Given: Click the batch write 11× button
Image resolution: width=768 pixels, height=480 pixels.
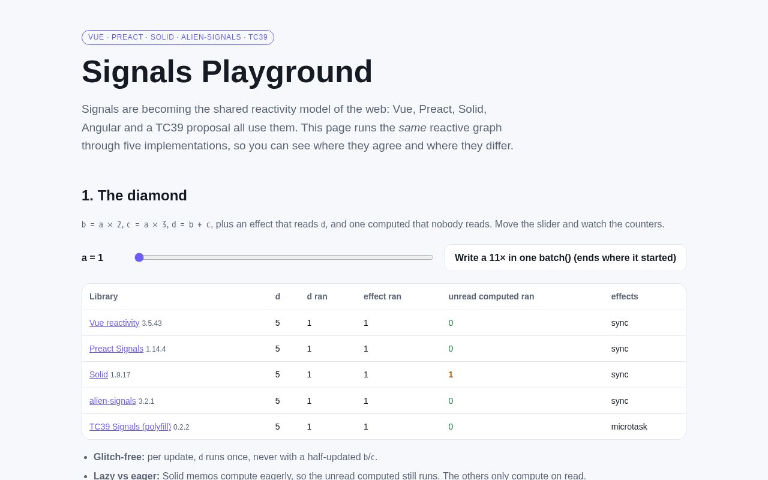Looking at the screenshot, I should 565,257.
